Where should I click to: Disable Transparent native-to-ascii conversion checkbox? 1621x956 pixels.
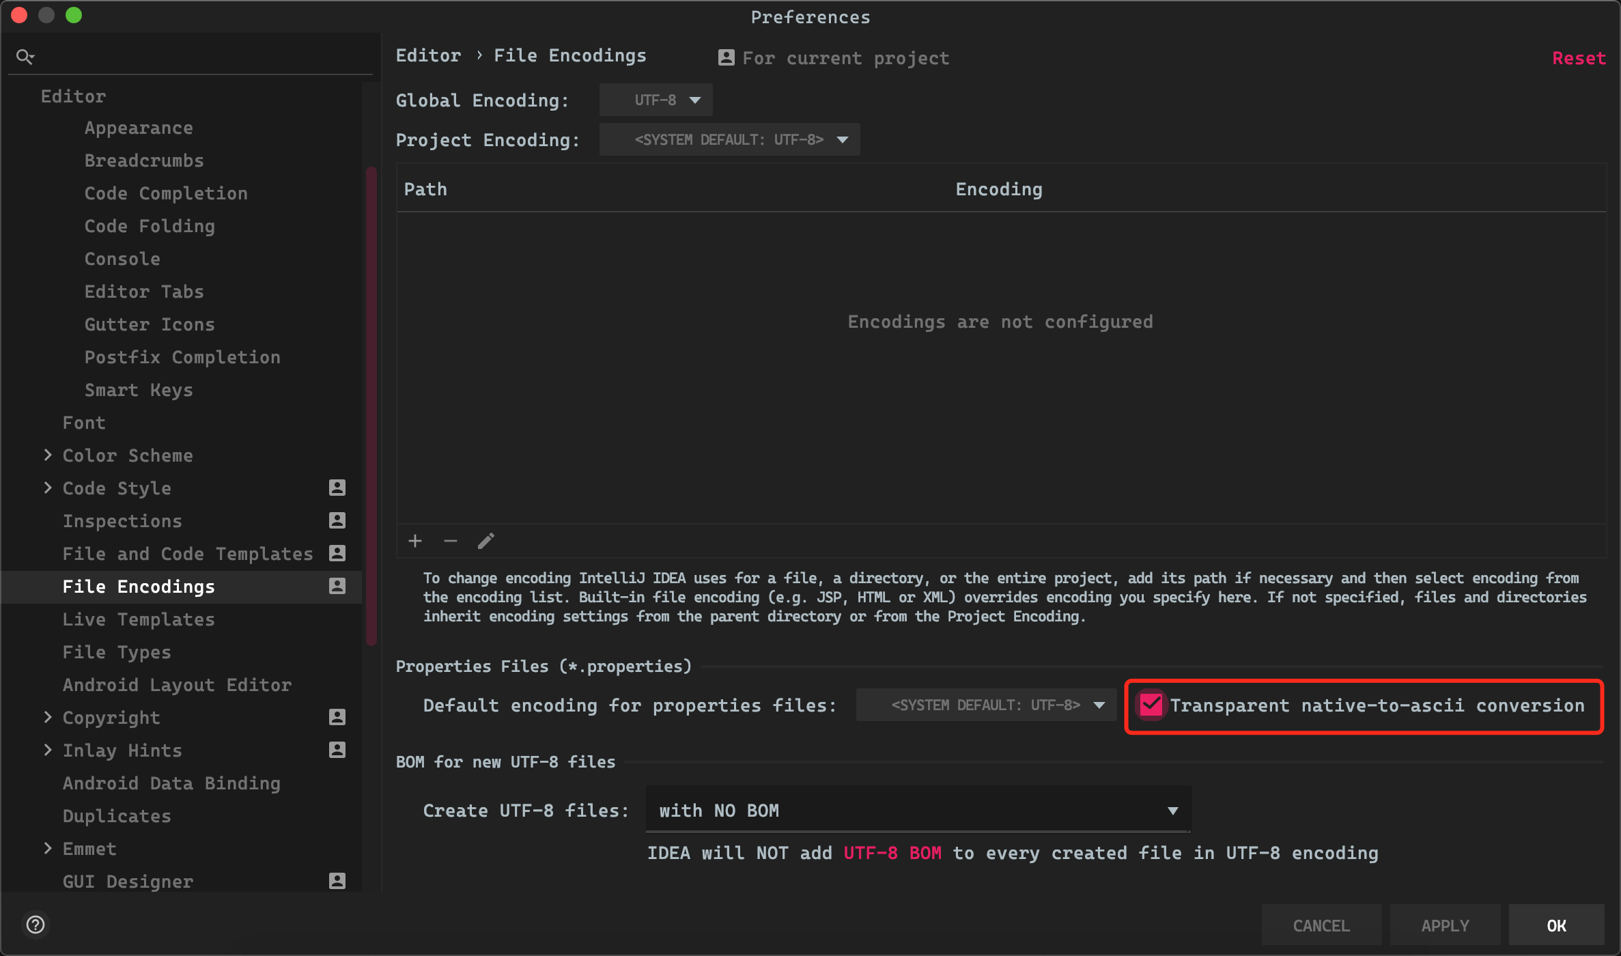(x=1151, y=705)
